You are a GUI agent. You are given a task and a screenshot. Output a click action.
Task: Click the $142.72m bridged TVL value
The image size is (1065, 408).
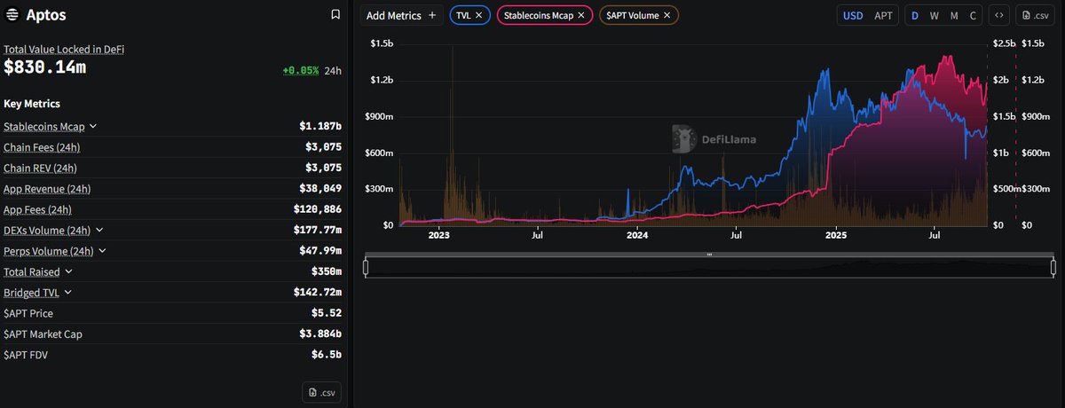(318, 292)
